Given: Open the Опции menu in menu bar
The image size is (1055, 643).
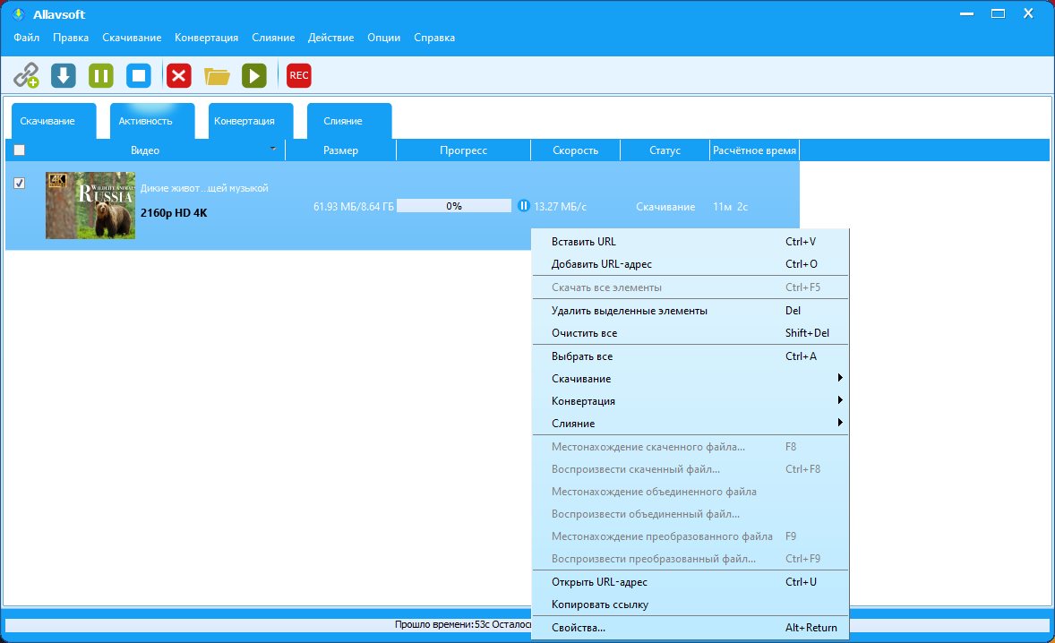Looking at the screenshot, I should (x=383, y=38).
